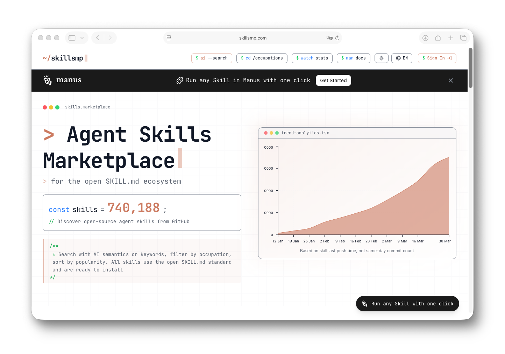Open the EN language selector

click(402, 58)
